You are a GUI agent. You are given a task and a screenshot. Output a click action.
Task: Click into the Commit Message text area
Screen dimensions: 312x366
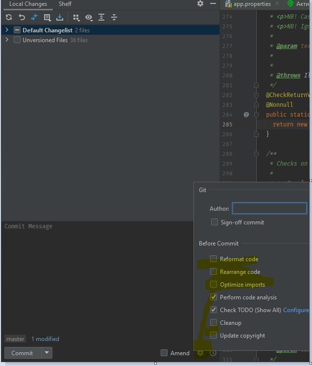coord(97,277)
